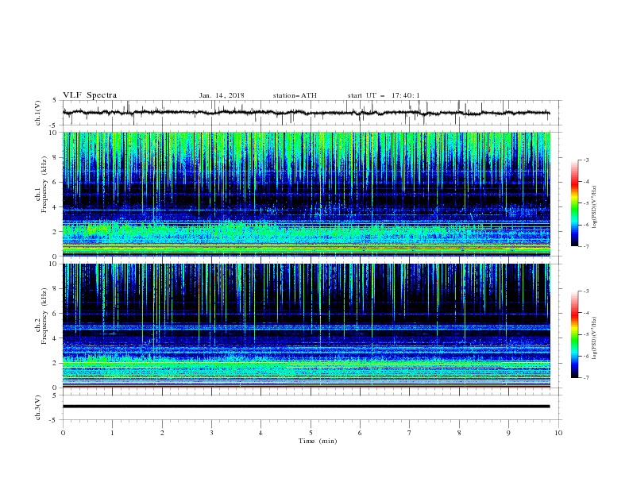Click the time axis tick label "8"

point(459,433)
